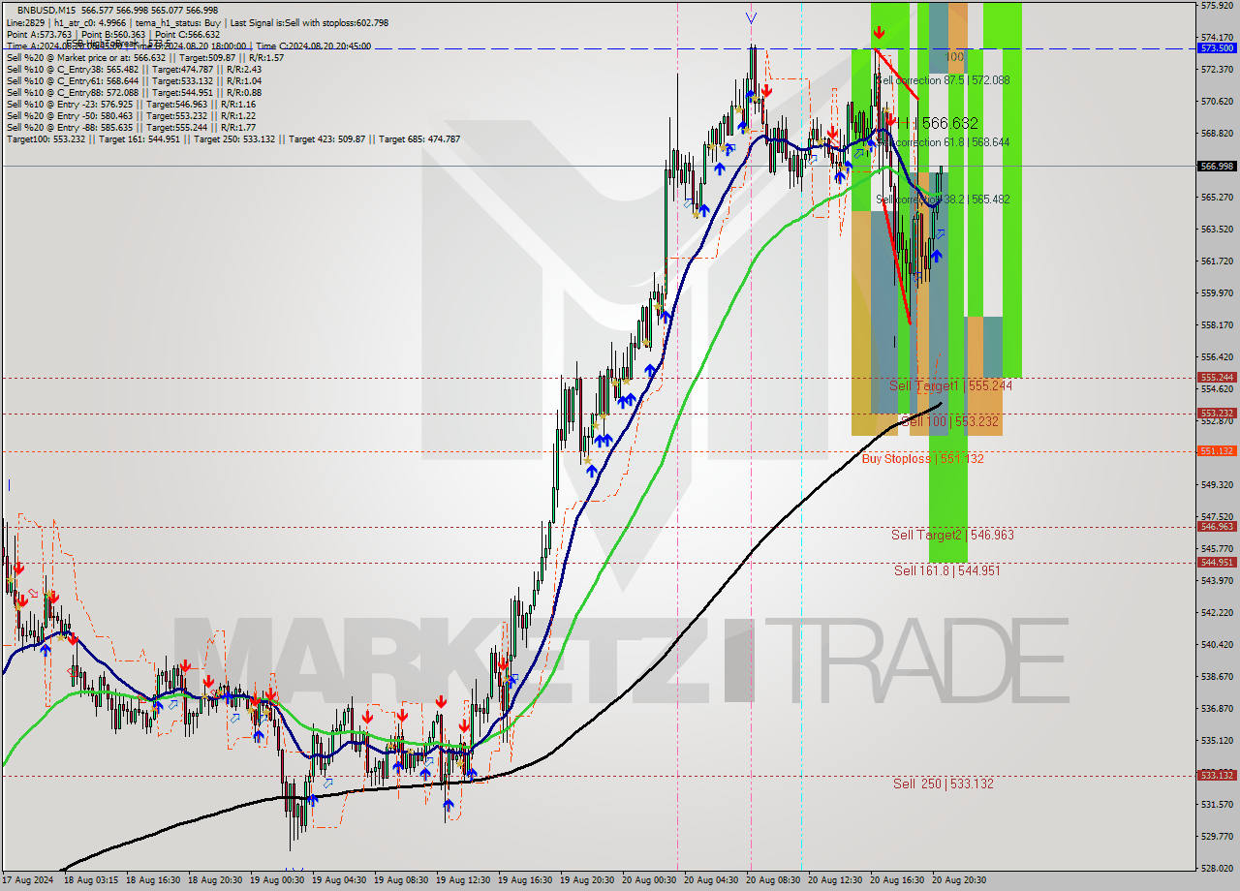Click the 'Sell Target2 | 546.963' label
Viewport: 1240px width, 891px height.
click(x=953, y=535)
